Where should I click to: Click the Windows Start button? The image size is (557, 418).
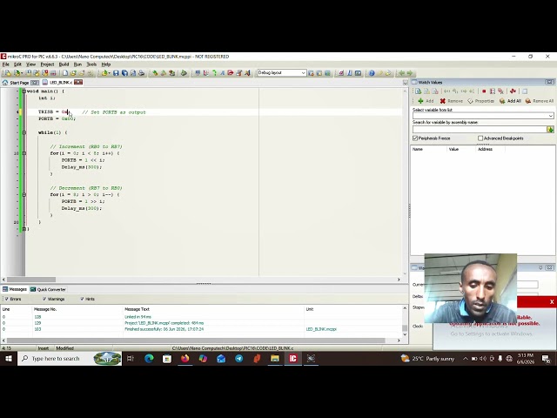(9, 359)
